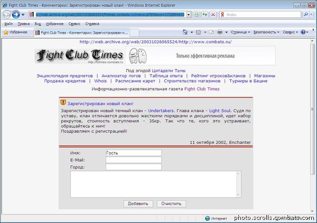Screen dimensions: 317x223
Task: Click the RSS feeds icon
Action: pyautogui.click(x=198, y=32)
